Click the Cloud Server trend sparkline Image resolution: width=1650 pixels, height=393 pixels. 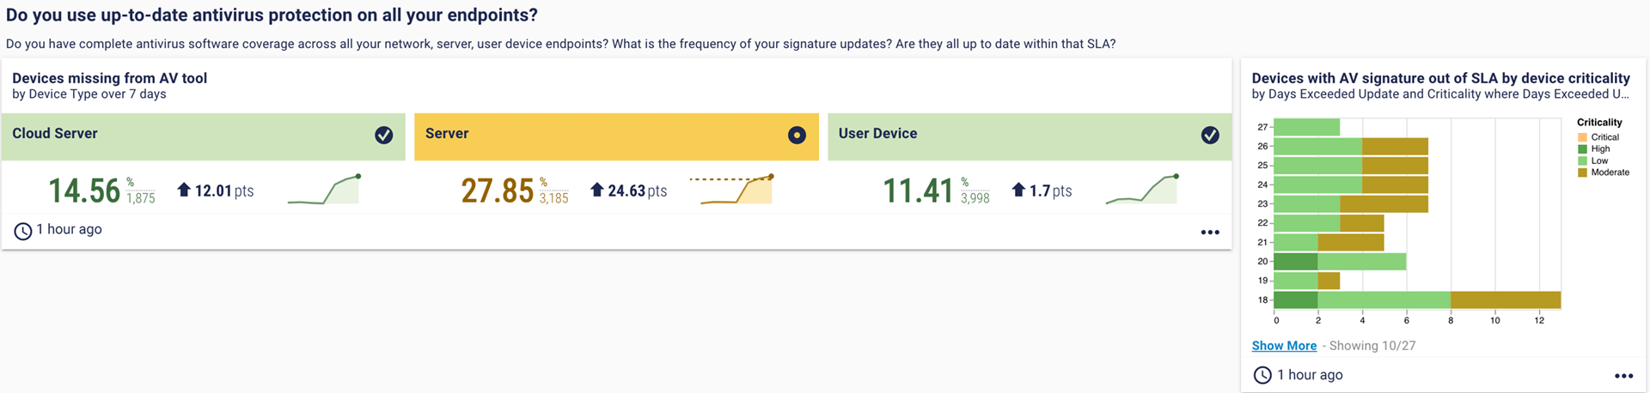coord(324,190)
